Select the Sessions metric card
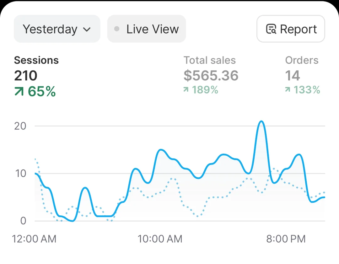This screenshot has width=339, height=264. click(x=36, y=75)
